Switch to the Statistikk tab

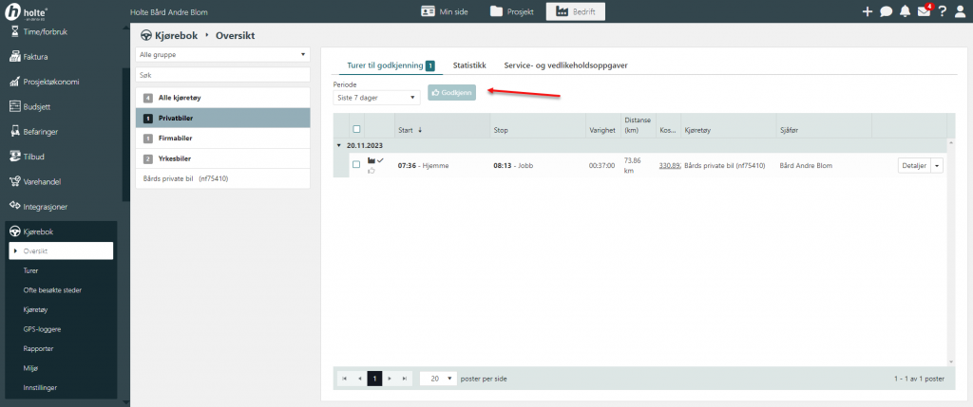[469, 65]
